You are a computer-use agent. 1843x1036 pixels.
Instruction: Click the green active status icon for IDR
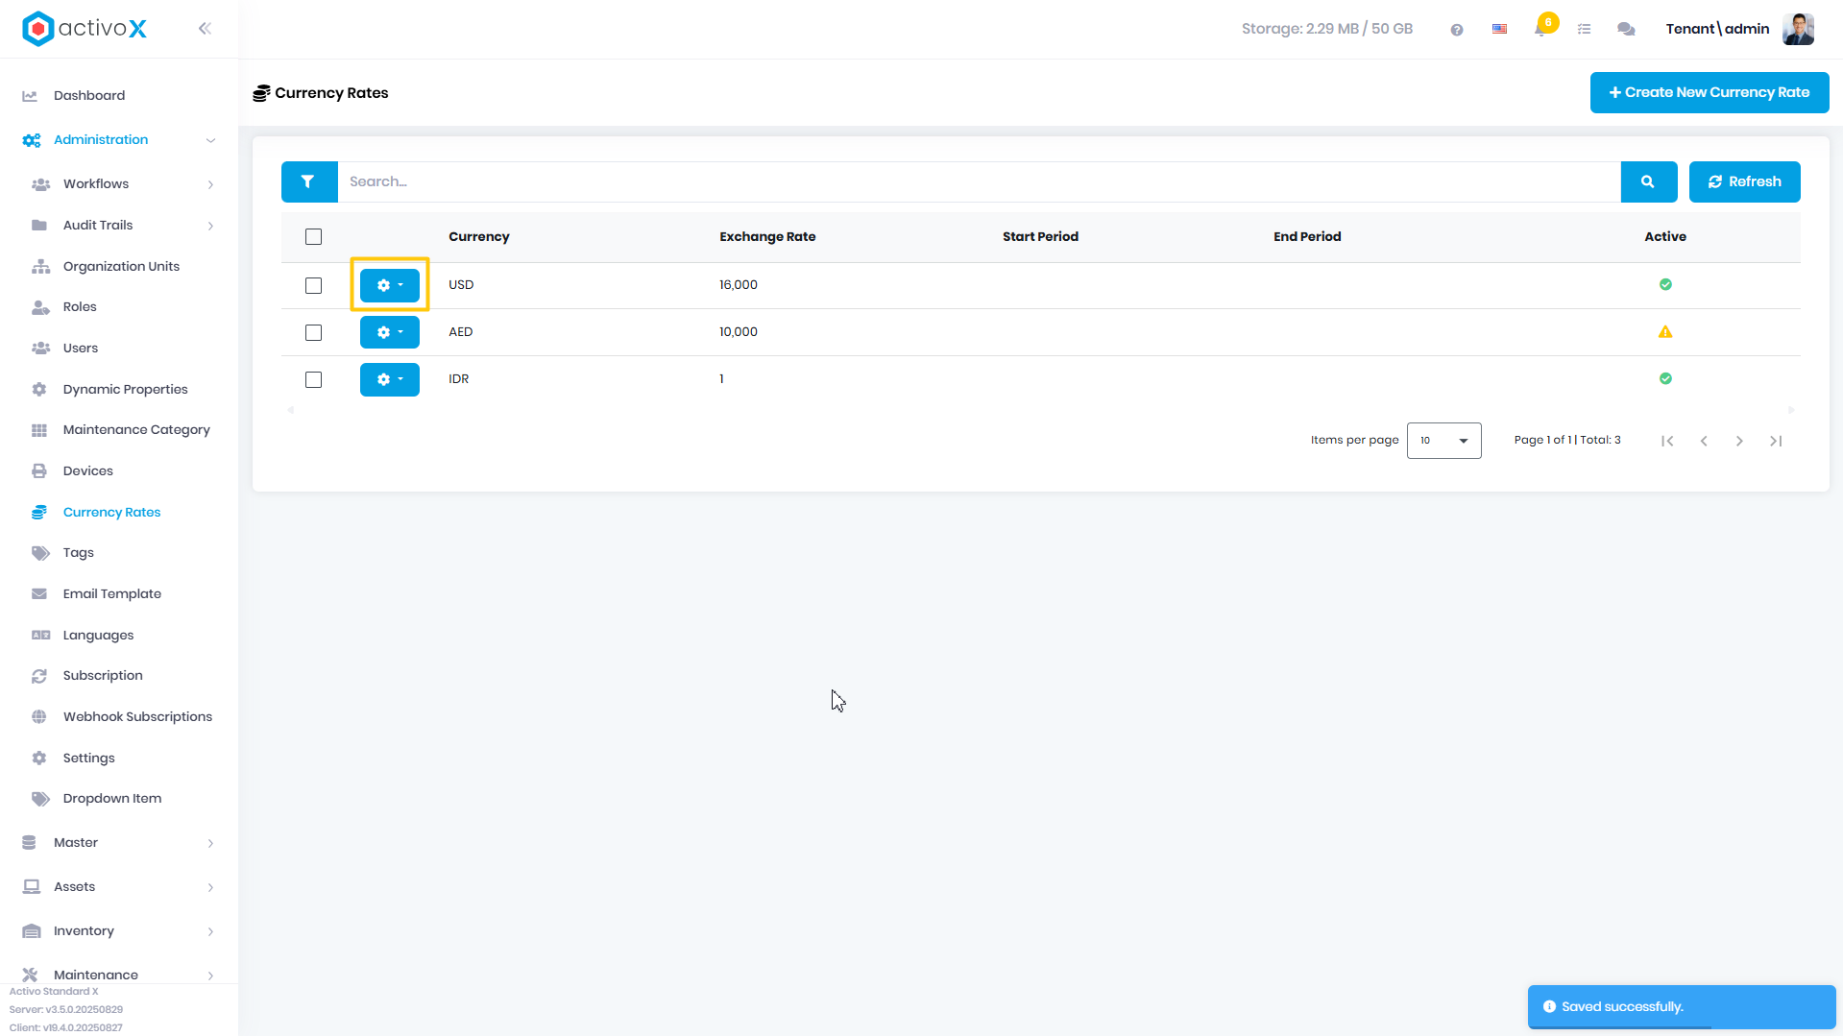point(1665,378)
